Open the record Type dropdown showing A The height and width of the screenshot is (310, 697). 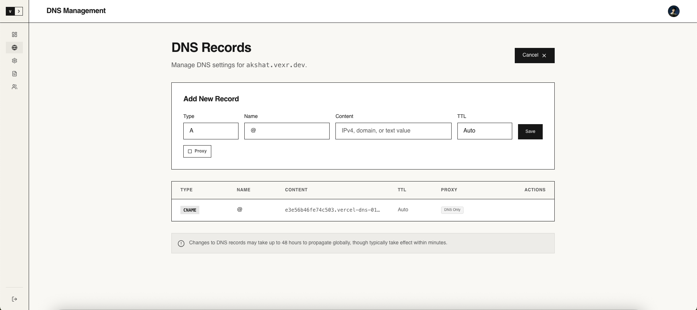(x=211, y=131)
